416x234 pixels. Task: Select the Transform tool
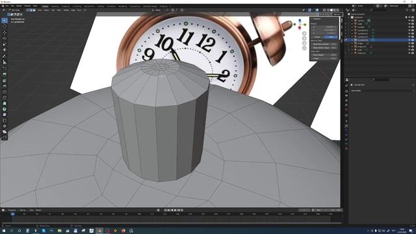(x=5, y=50)
